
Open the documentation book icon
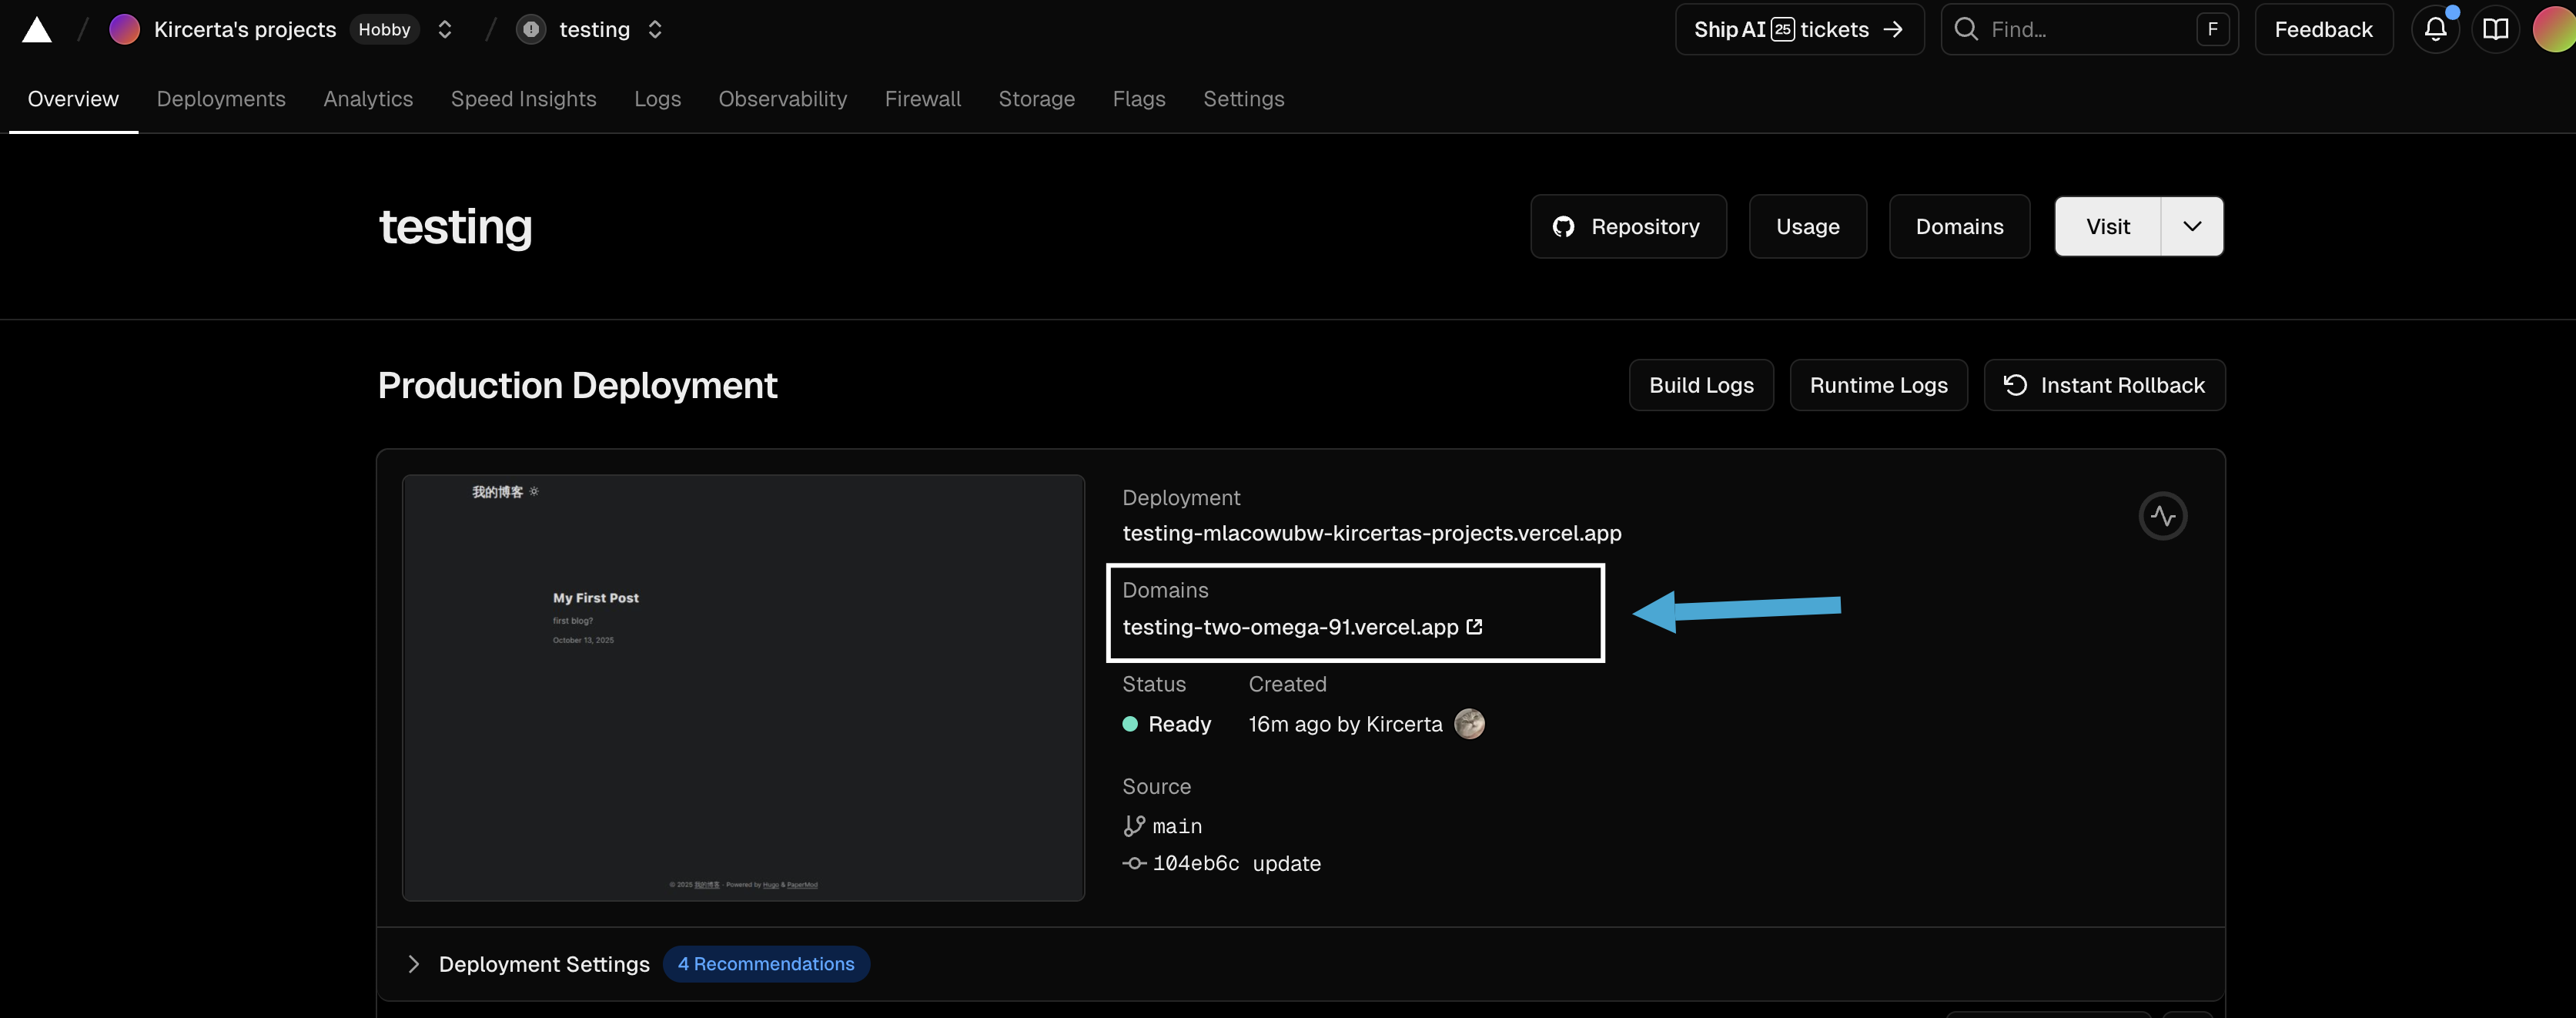coord(2495,29)
